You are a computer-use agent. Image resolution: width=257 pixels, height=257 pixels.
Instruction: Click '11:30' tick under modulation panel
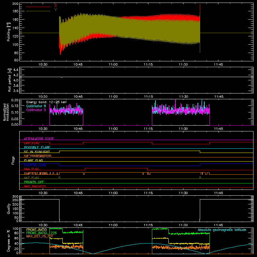pyautogui.click(x=183, y=129)
